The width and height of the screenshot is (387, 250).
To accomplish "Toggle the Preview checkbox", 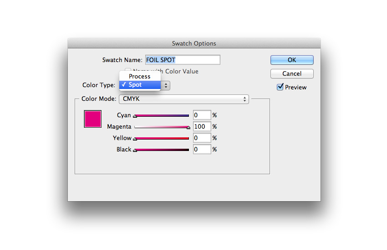I will (x=280, y=87).
